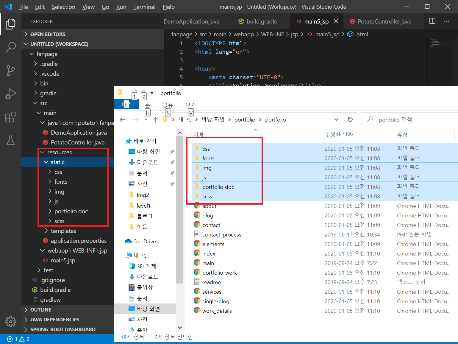Click the text document icon of readme

coord(197,282)
